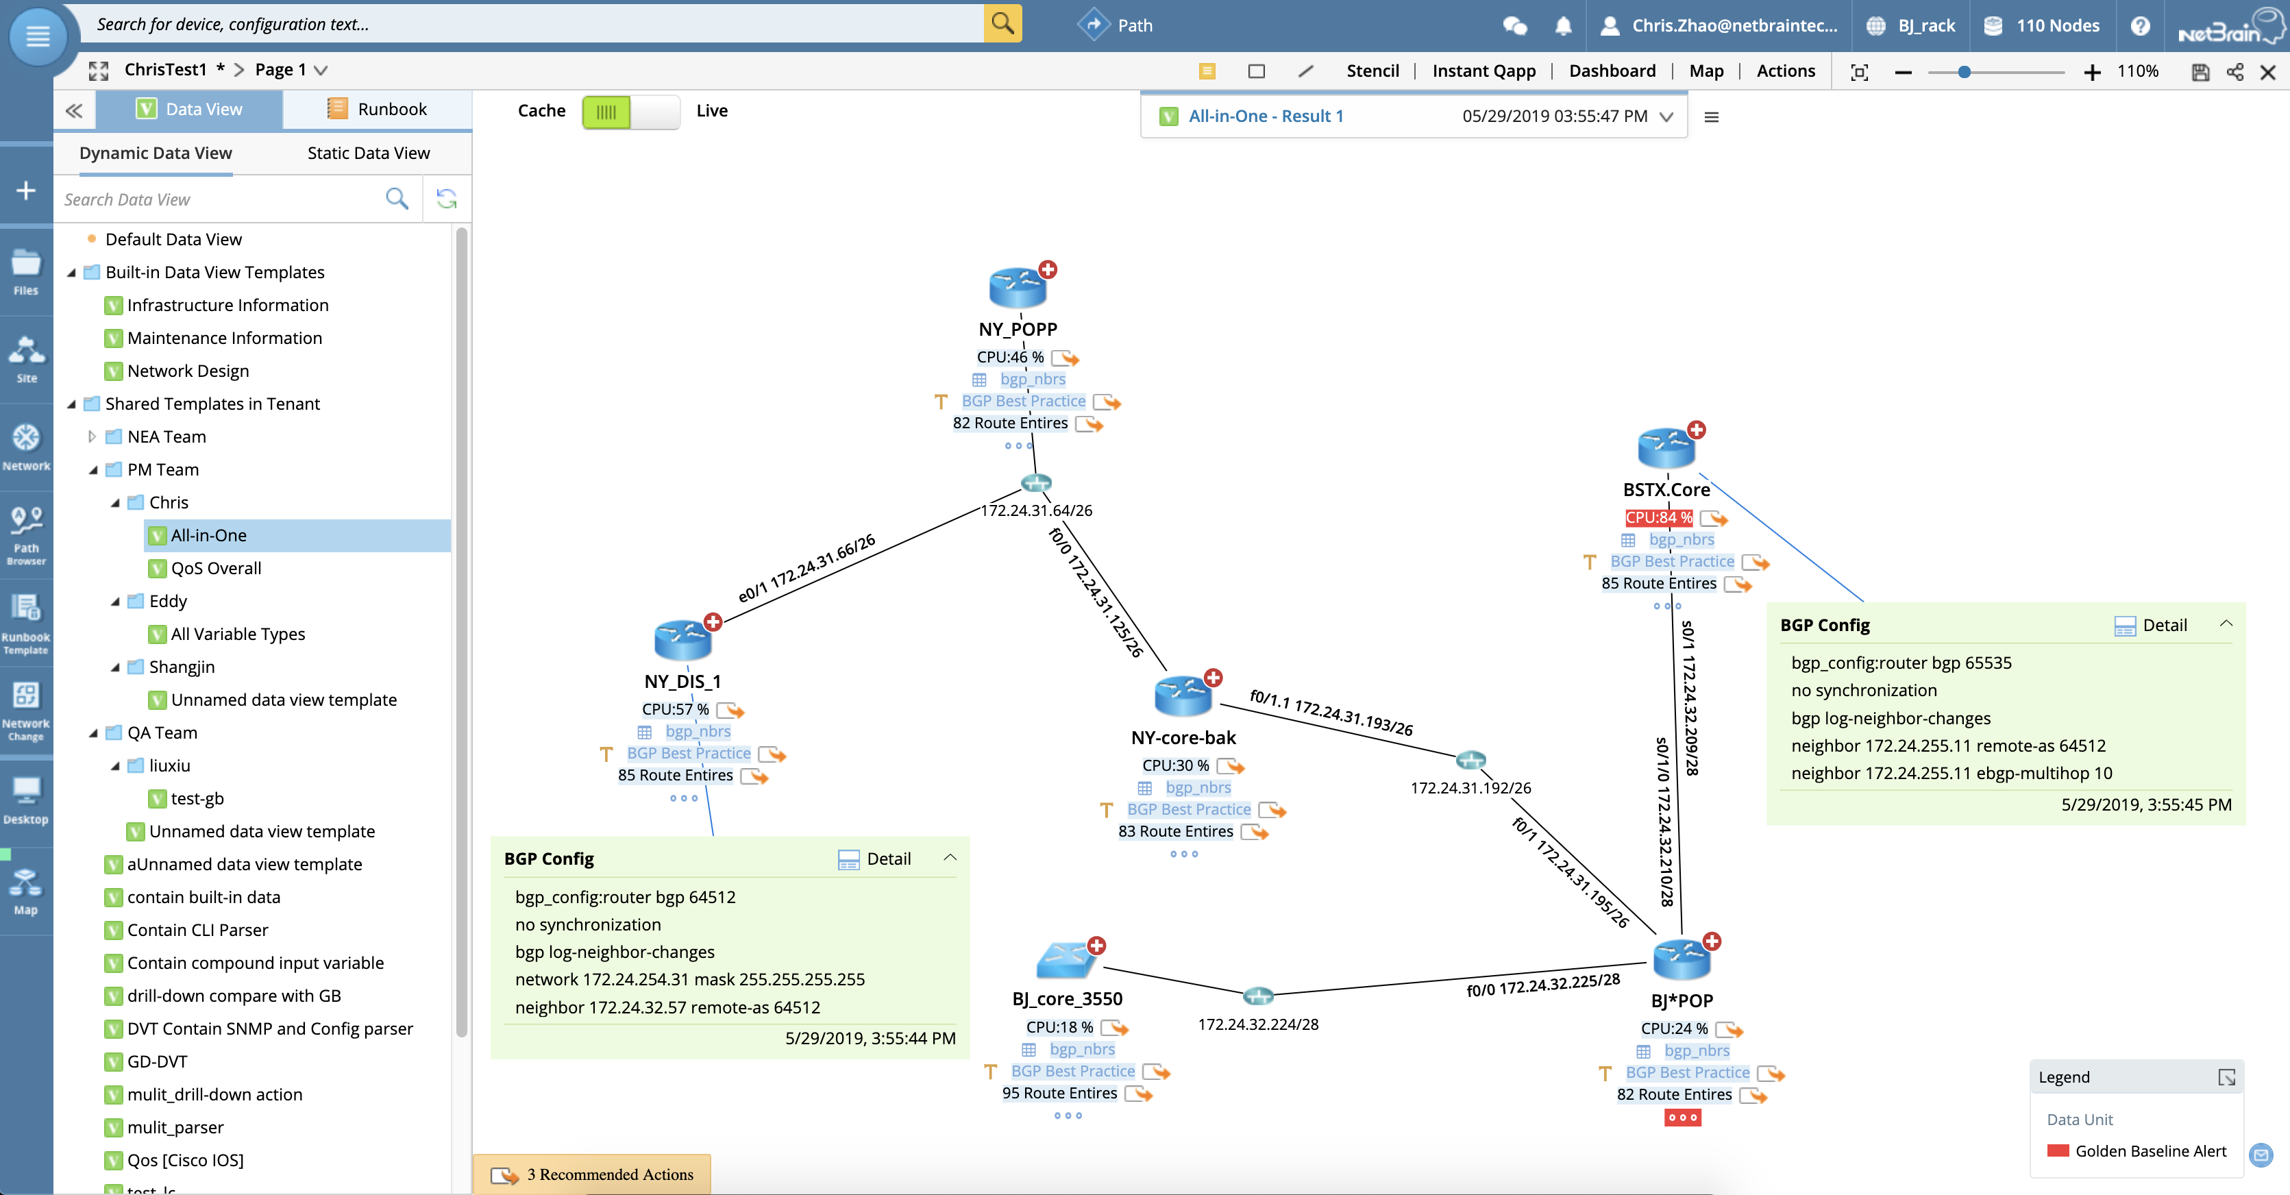Screen dimensions: 2290x1195
Task: Open the All-in-One Result 1 dropdown
Action: 1667,116
